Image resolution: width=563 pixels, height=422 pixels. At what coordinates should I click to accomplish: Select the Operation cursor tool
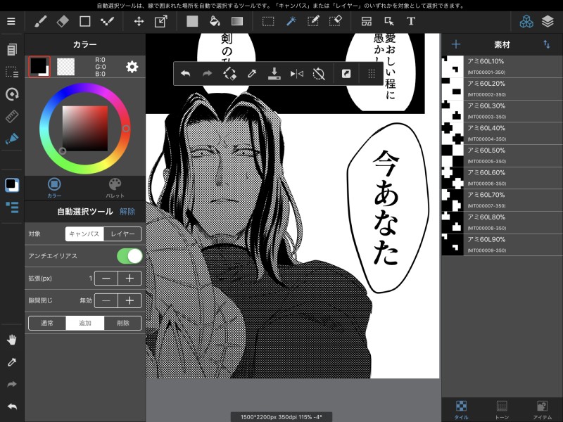389,22
